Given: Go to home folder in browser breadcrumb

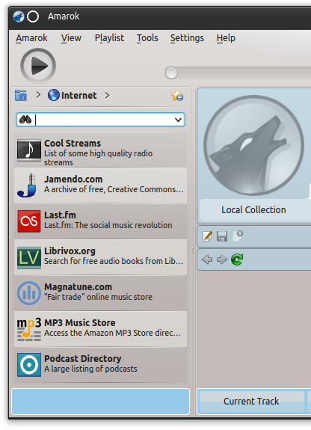Looking at the screenshot, I should [21, 95].
